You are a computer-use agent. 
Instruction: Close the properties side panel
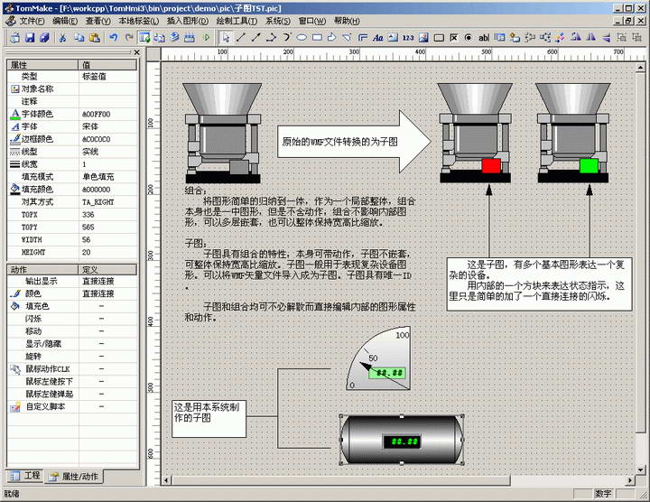click(137, 52)
